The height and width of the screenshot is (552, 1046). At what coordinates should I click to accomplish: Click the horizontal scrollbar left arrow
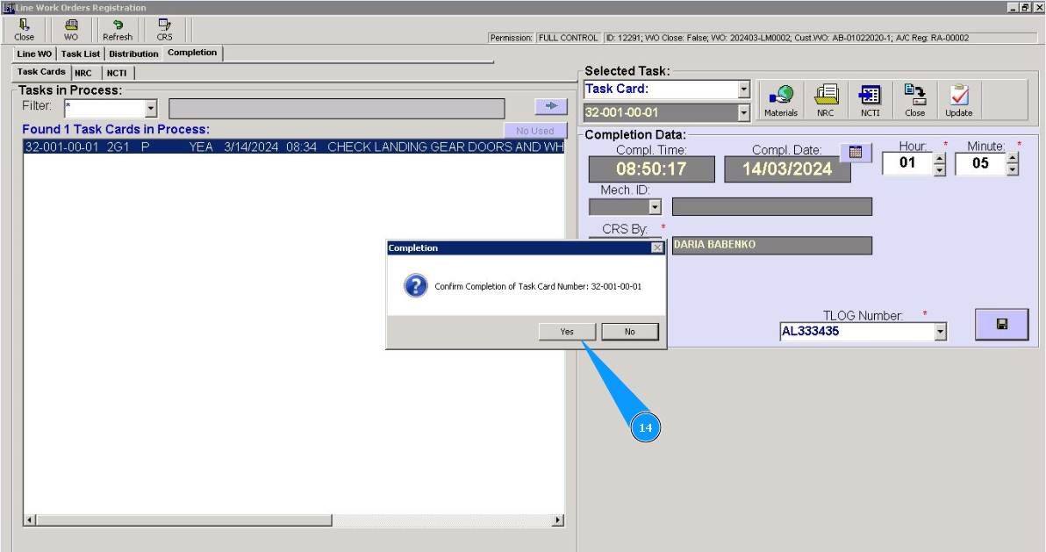click(29, 520)
